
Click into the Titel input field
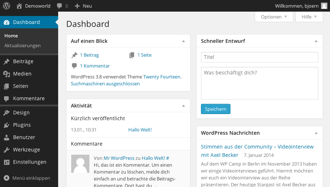(x=259, y=57)
